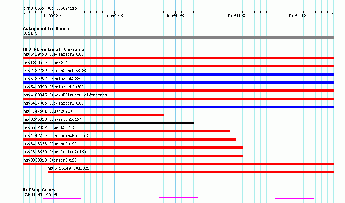Open gene CNGB3|NM_019098 label
Viewport: 345px width, 203px height.
[x=41, y=194]
